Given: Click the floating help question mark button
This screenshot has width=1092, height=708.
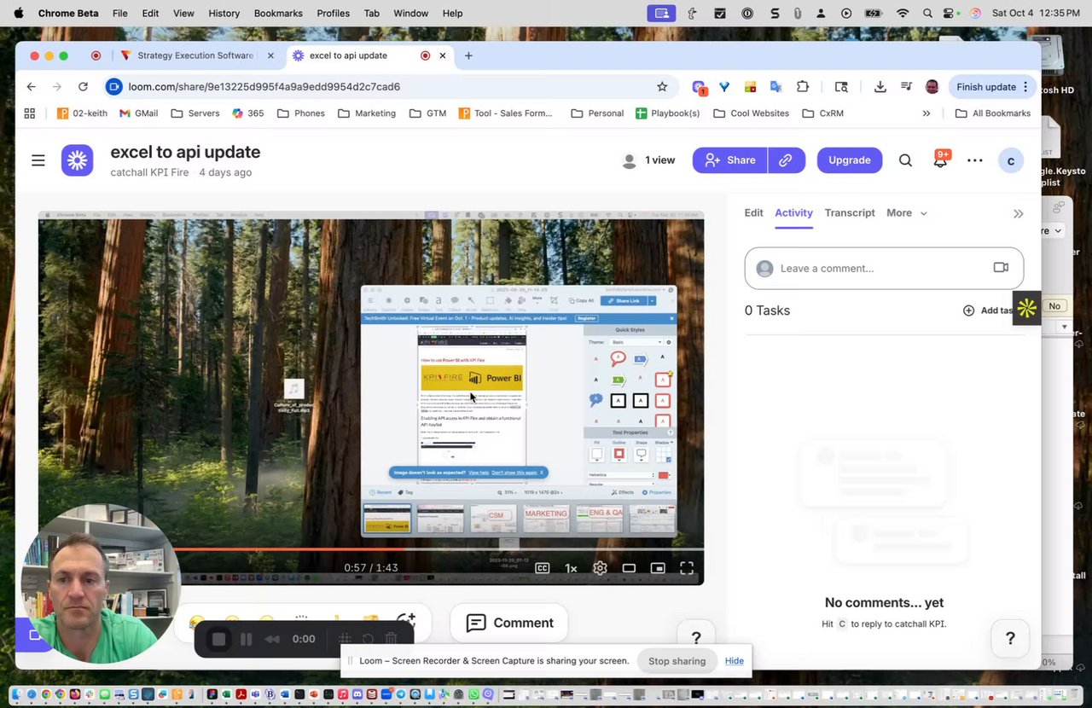Looking at the screenshot, I should 1010,638.
